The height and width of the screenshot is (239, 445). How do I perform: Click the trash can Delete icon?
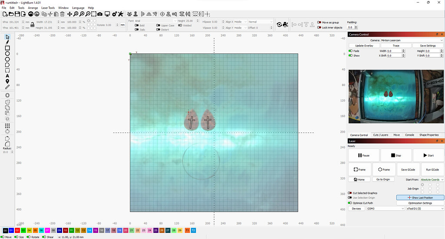tap(62, 14)
